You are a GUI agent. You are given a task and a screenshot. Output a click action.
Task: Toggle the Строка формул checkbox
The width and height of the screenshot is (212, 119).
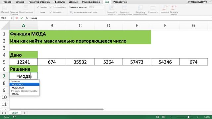pos(51,7)
